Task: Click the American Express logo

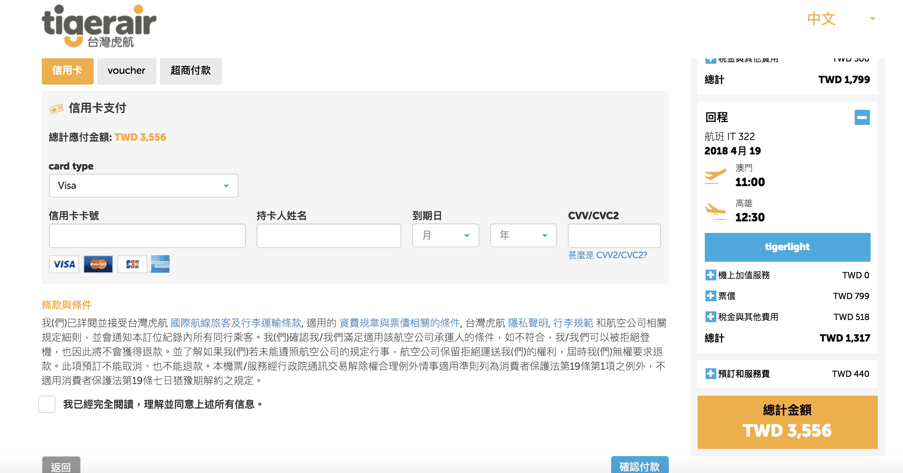Action: (x=160, y=264)
